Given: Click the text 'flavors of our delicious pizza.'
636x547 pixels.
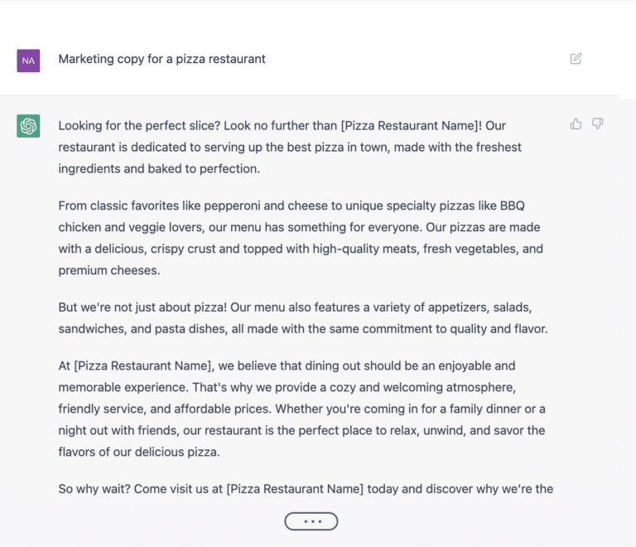Looking at the screenshot, I should (139, 452).
